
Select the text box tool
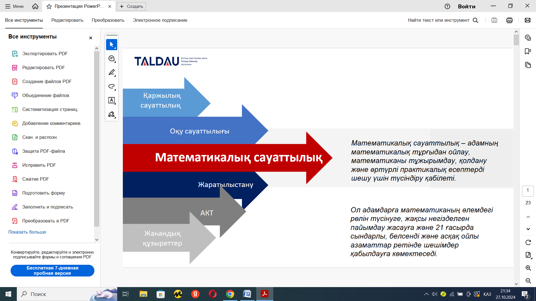[111, 100]
